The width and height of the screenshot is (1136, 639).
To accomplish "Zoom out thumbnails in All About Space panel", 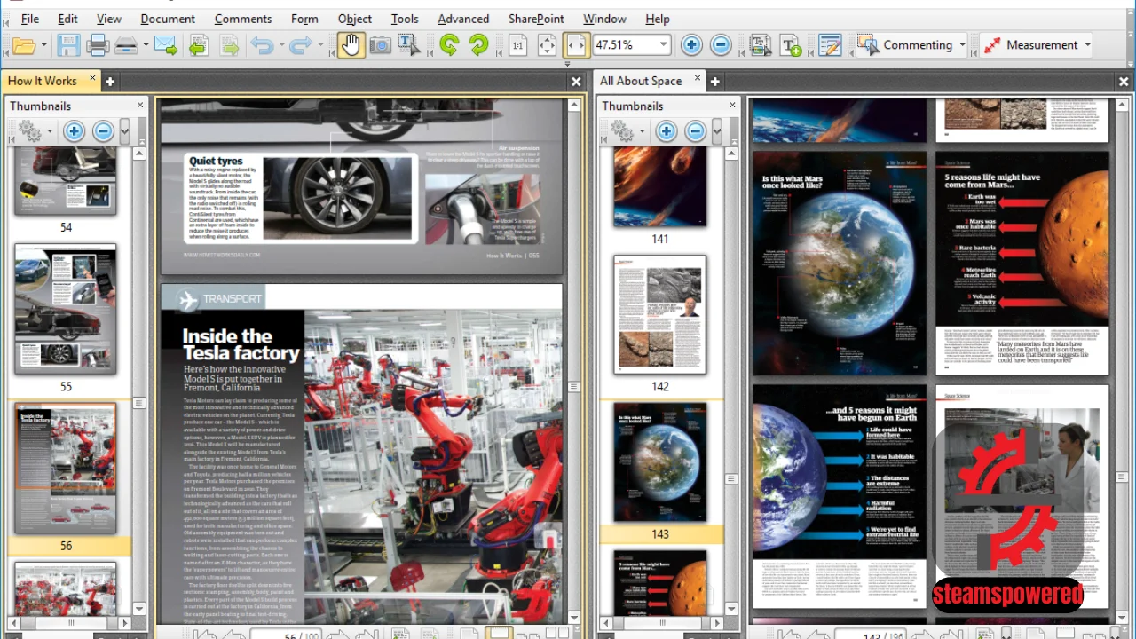I will point(695,132).
